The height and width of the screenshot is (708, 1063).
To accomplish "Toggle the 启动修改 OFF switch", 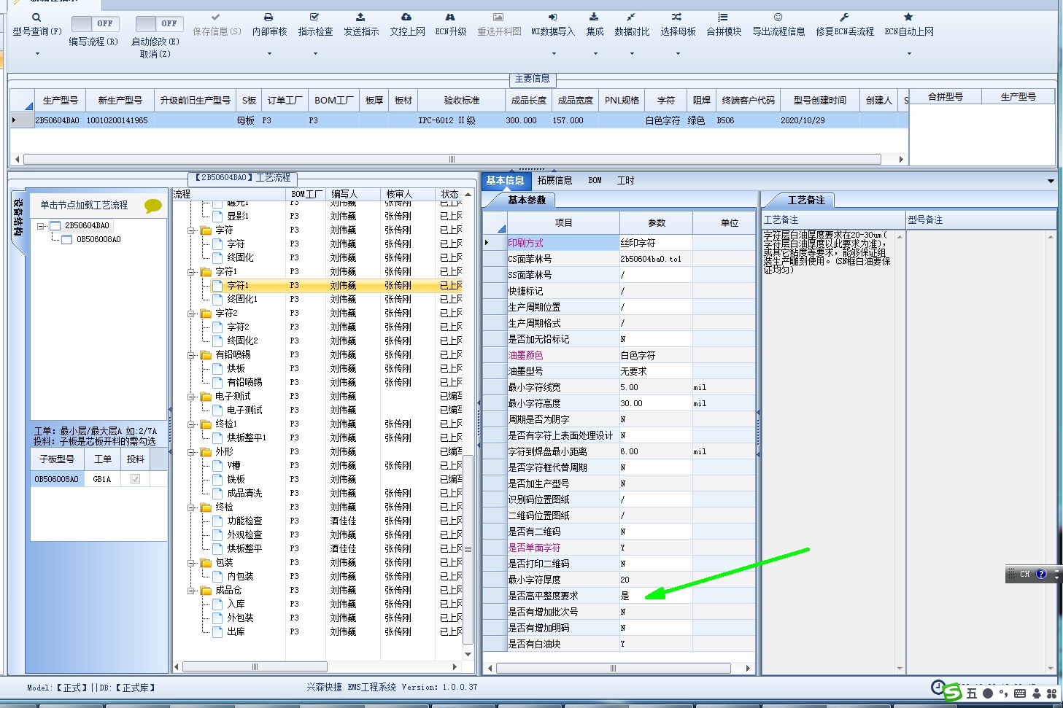I will tap(158, 23).
